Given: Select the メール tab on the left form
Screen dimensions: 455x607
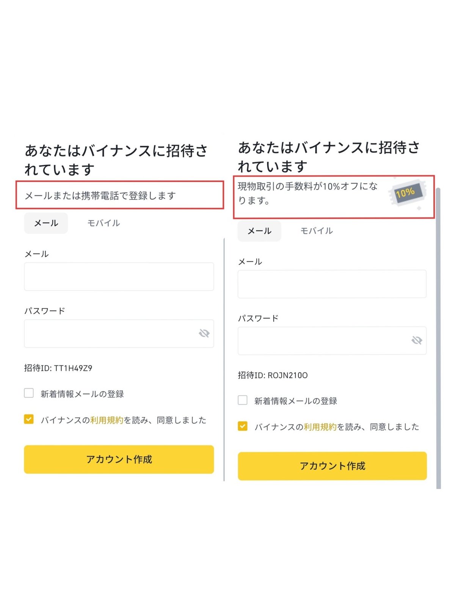Looking at the screenshot, I should tap(45, 223).
